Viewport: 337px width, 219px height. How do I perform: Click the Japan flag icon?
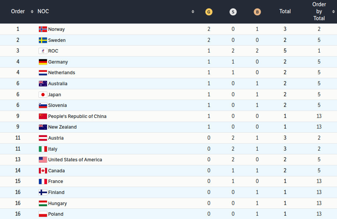coord(43,94)
